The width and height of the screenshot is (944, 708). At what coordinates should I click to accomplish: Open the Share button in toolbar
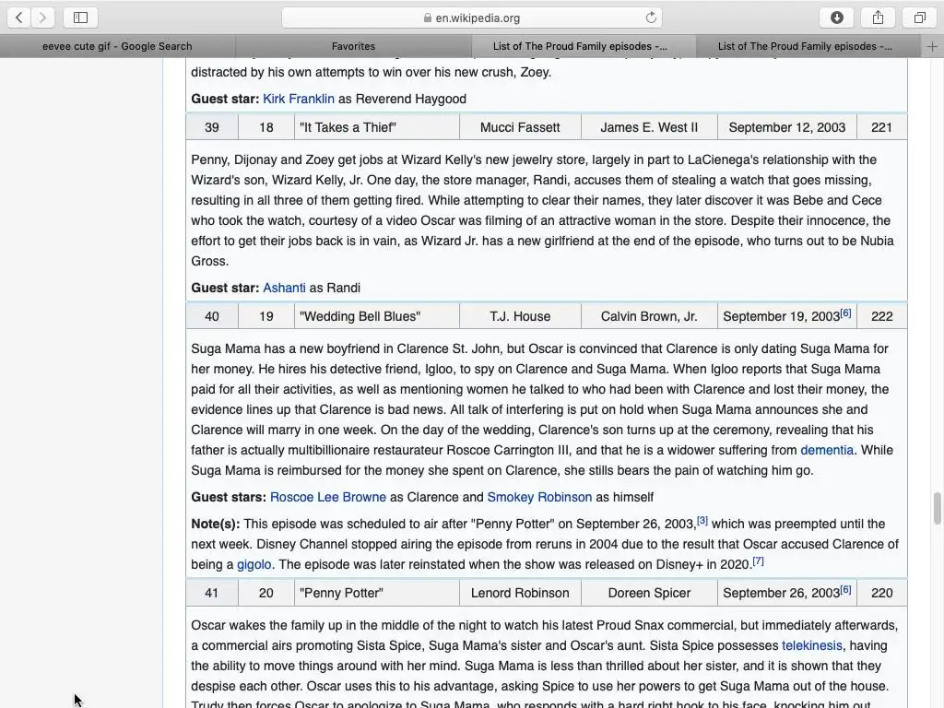pyautogui.click(x=878, y=18)
